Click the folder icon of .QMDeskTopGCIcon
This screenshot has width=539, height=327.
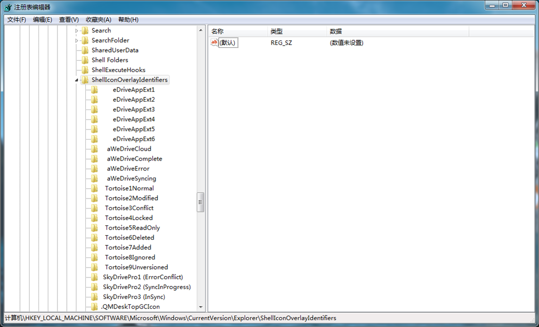coord(94,306)
